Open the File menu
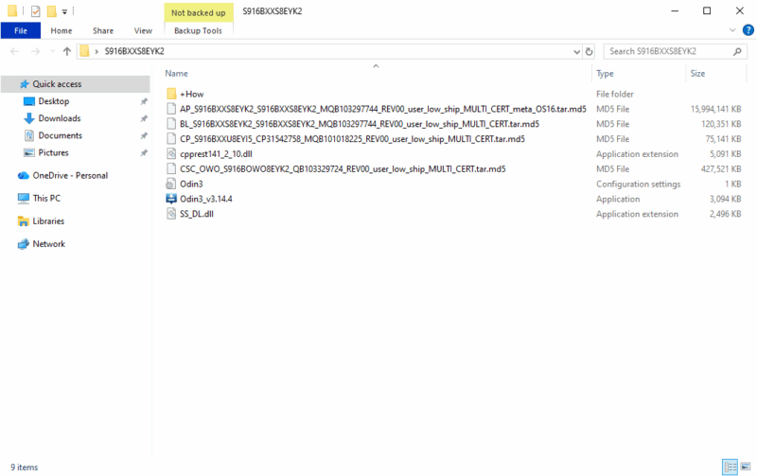Screen dimensions: 757x476 20,30
